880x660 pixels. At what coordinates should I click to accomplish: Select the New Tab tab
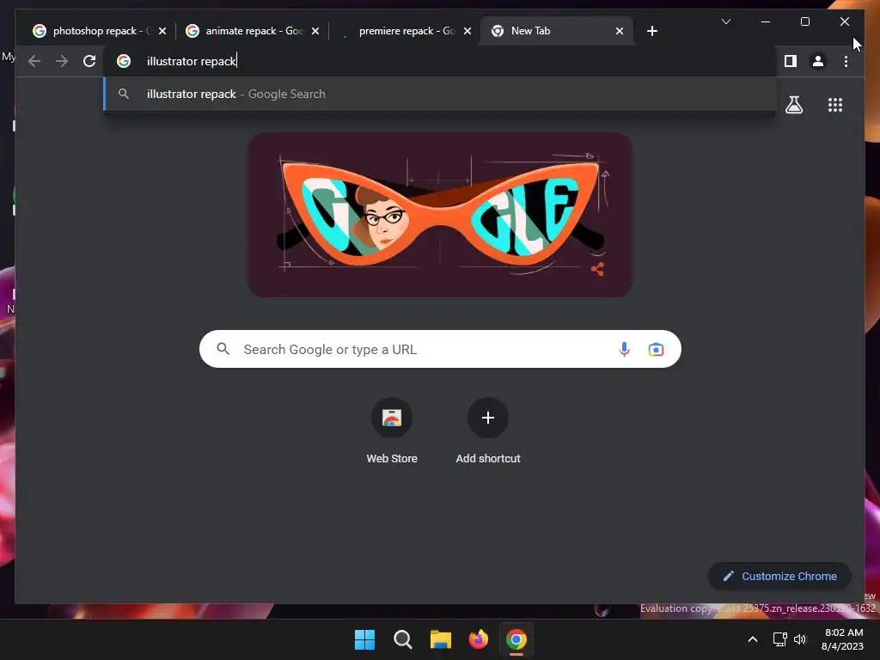click(557, 31)
